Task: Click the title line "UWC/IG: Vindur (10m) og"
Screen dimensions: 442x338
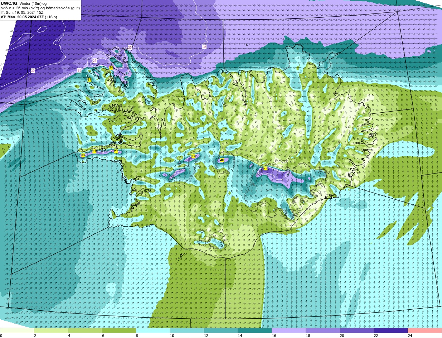Action: click(x=23, y=3)
